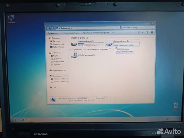184x138 pixels.
Task: Open the Упорядочить dropdown menu
Action: (x=54, y=33)
